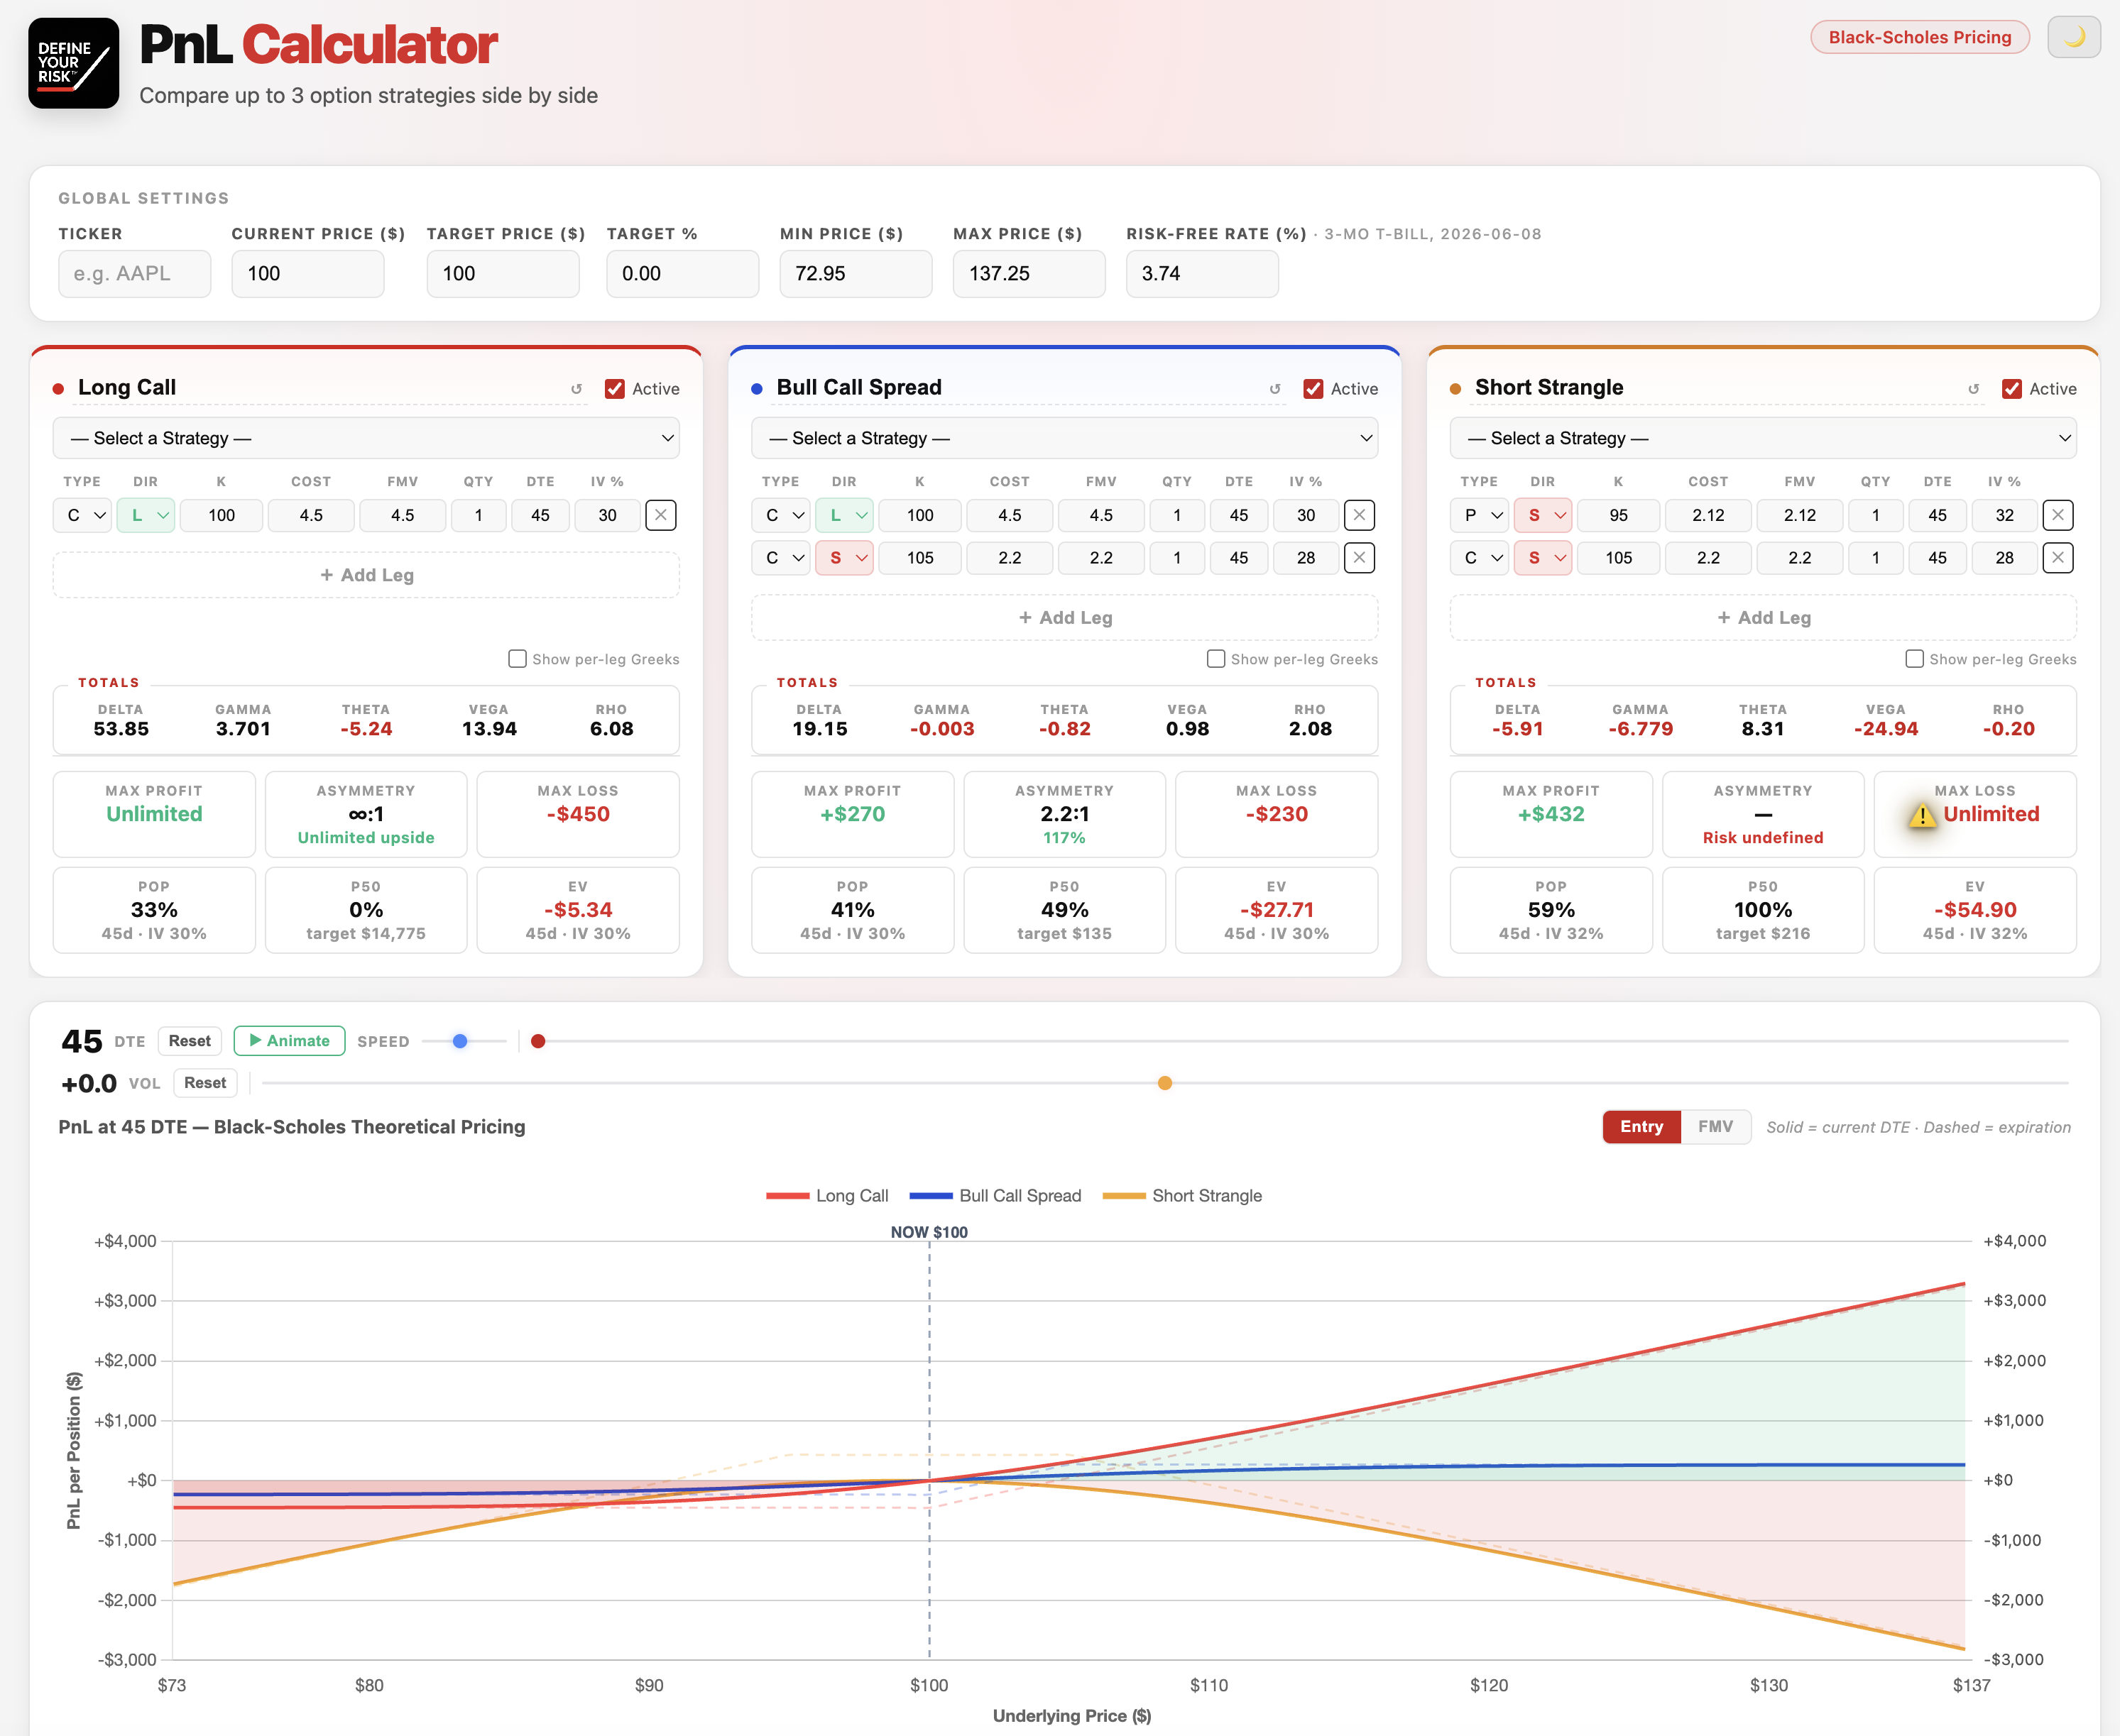Remove Short Strangle strike 105 call leg
Screen dimensions: 2120x1736
[x=2057, y=558]
